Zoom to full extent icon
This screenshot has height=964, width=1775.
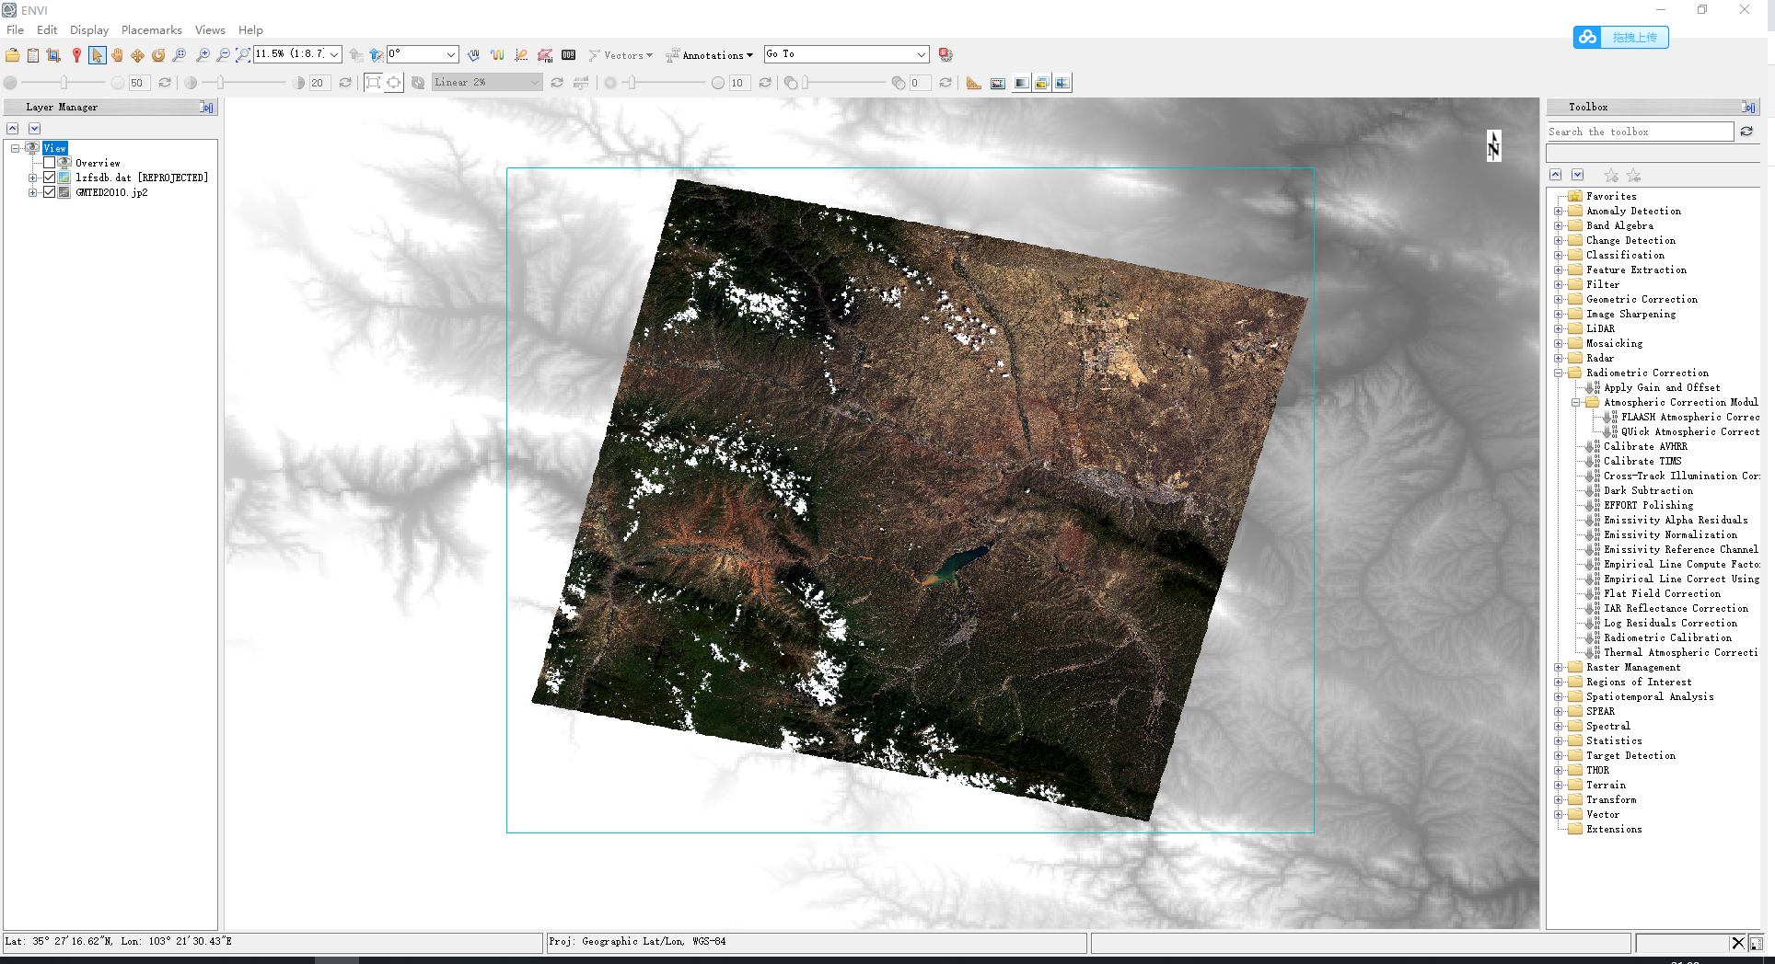[x=243, y=55]
